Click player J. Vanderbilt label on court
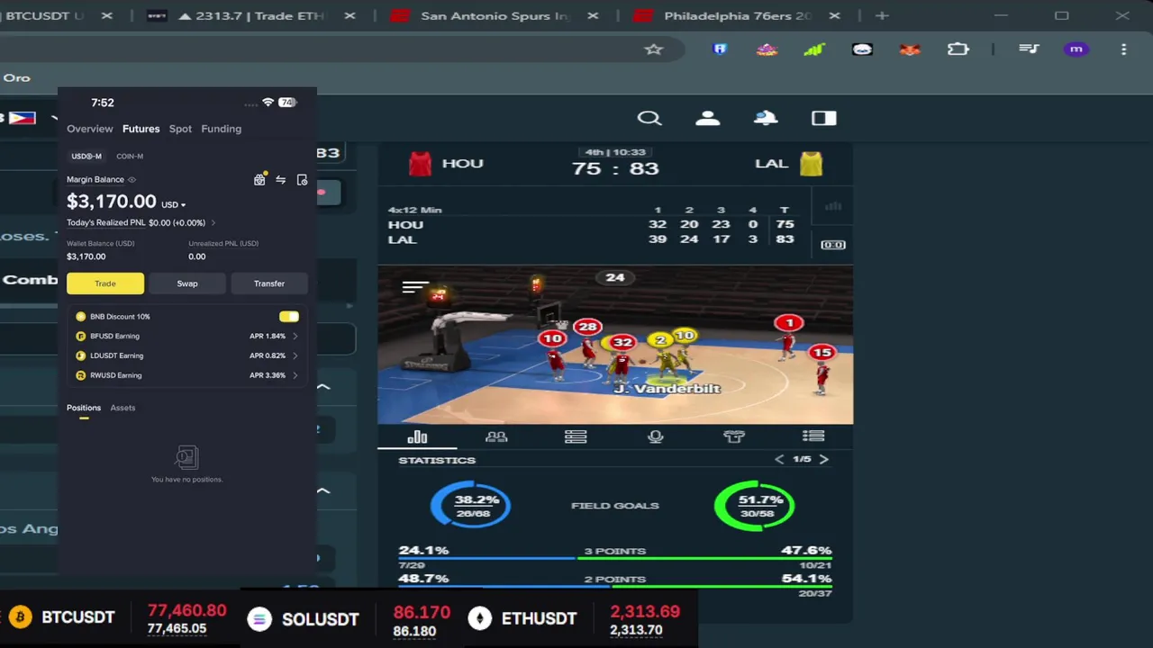 667,389
